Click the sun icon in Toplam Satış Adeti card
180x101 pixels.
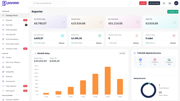[x=137, y=36]
